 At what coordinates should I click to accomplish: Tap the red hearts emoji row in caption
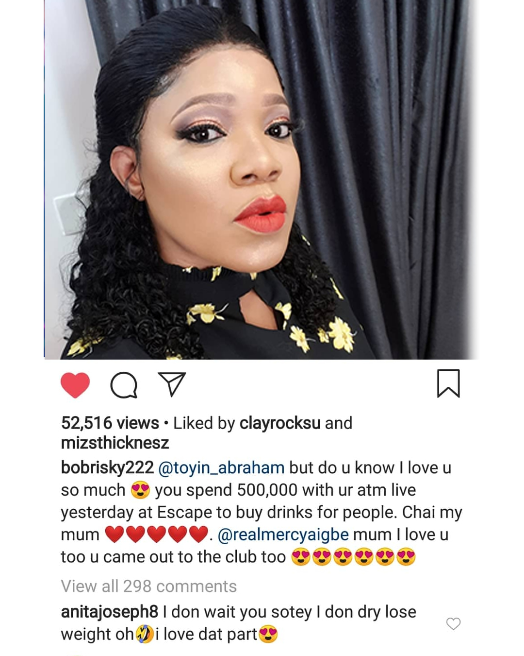156,535
